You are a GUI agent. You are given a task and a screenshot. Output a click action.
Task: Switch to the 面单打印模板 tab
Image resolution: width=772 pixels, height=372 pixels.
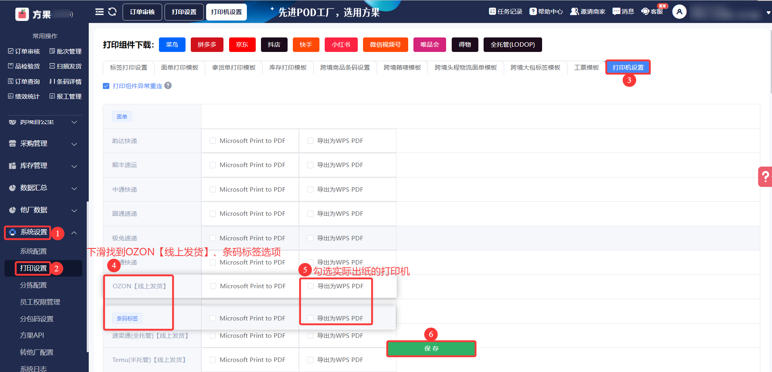click(179, 68)
